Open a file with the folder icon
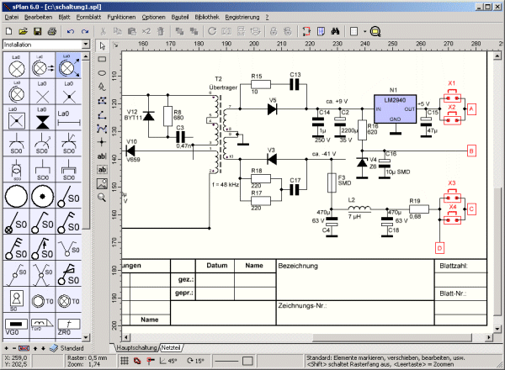Viewport: 505px width, 370px height. (23, 31)
